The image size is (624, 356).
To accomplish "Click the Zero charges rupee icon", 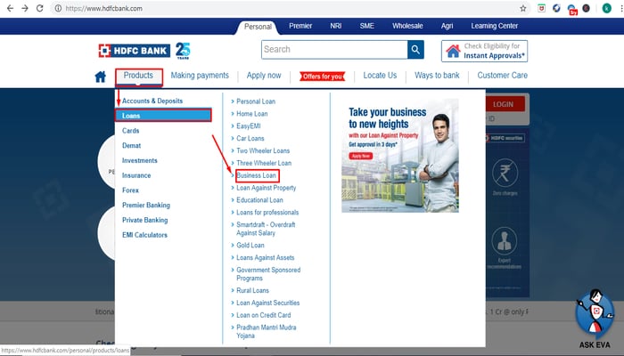I will [x=505, y=174].
